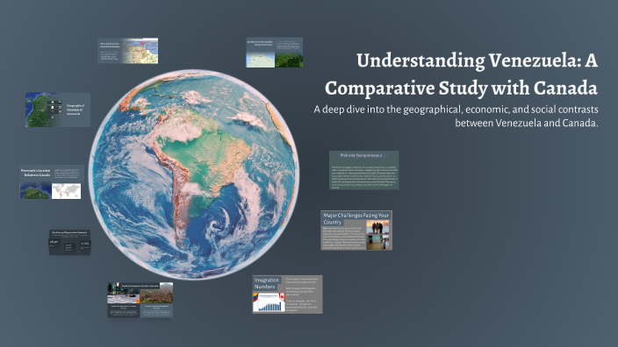Click the title 'Understanding Venezuela: A Comparative Study with Canada'
Image resolution: width=618 pixels, height=347 pixels.
(461, 74)
